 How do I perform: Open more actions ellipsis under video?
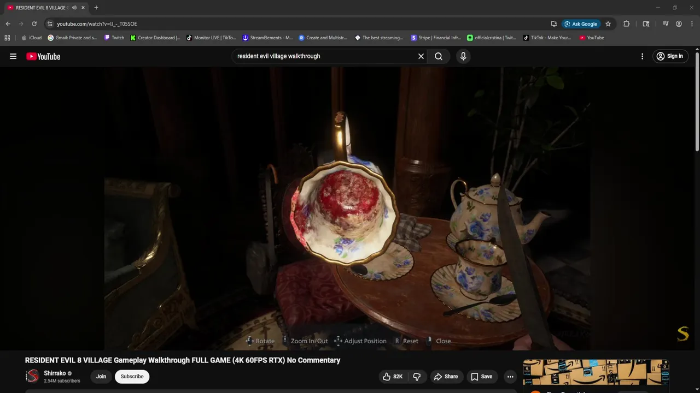click(x=510, y=377)
